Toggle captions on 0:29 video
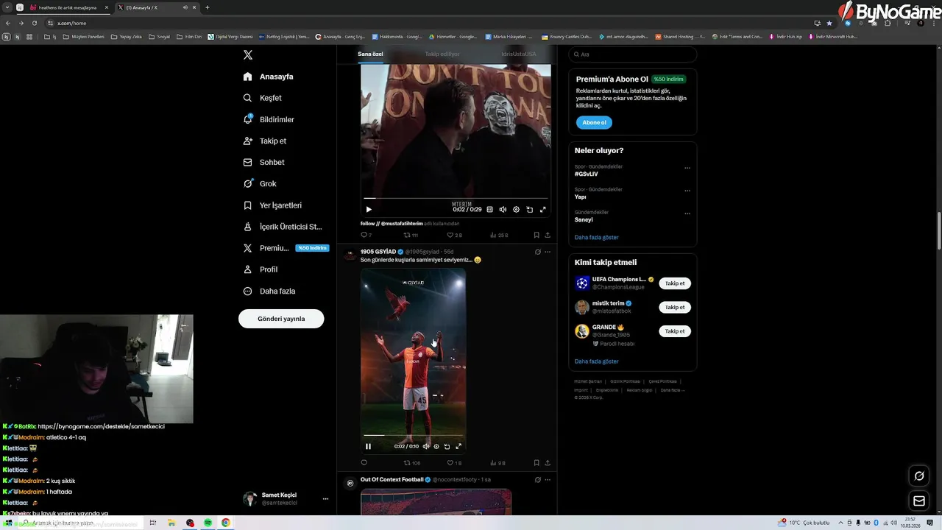The width and height of the screenshot is (942, 530). [490, 210]
